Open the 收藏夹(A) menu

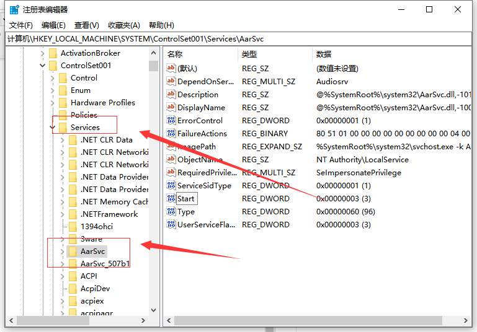[x=123, y=25]
